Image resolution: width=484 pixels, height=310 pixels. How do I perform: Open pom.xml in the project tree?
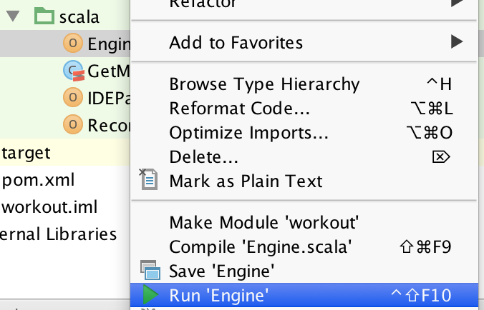38,179
